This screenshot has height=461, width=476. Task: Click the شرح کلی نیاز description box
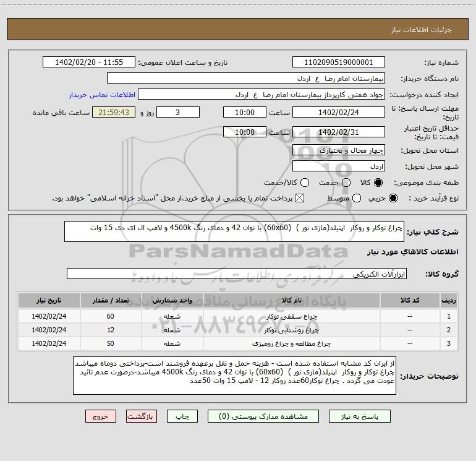(234, 231)
